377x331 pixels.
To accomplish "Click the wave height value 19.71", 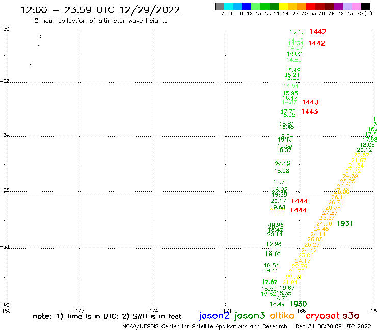I will (x=281, y=182).
